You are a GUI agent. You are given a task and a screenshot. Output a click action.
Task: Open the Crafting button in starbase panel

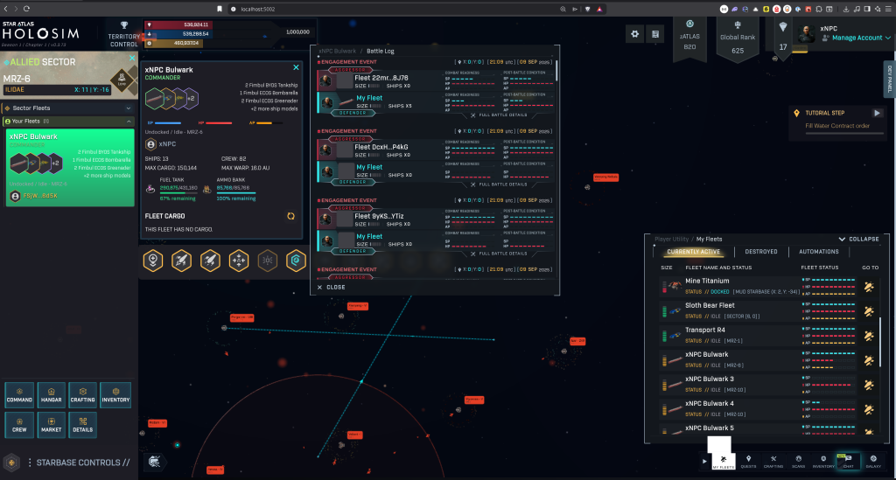tap(83, 395)
